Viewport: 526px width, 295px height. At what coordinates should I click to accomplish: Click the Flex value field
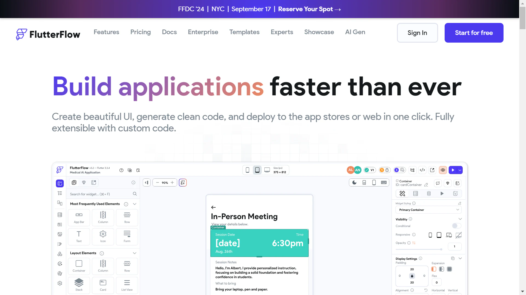pos(437,282)
